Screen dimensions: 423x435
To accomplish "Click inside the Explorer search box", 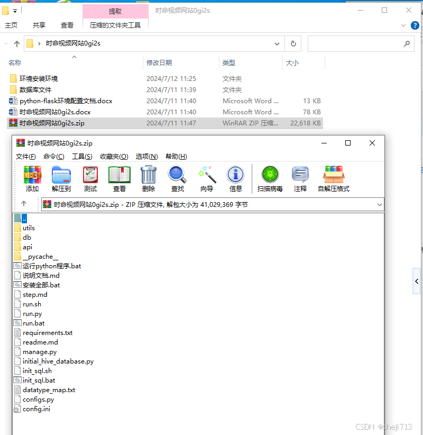I will pyautogui.click(x=361, y=44).
